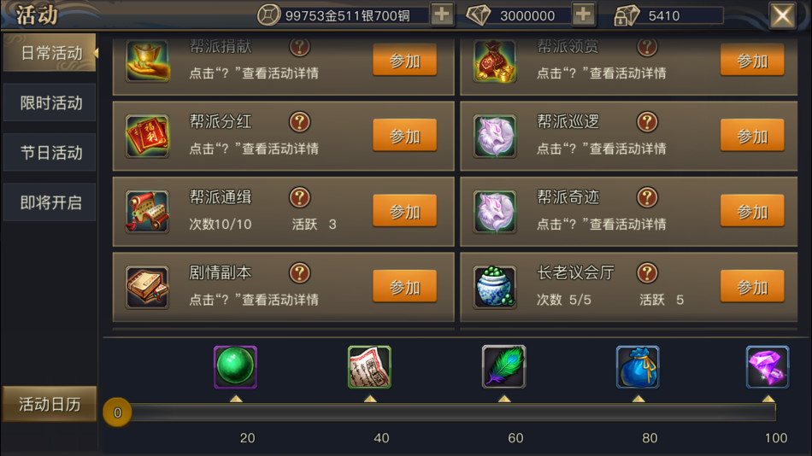This screenshot has height=456, width=812.
Task: Open the 节日活动 tab
Action: click(50, 152)
